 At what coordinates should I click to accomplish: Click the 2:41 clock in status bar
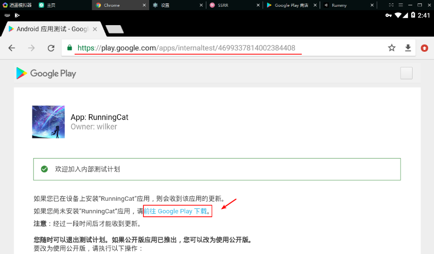click(x=424, y=15)
